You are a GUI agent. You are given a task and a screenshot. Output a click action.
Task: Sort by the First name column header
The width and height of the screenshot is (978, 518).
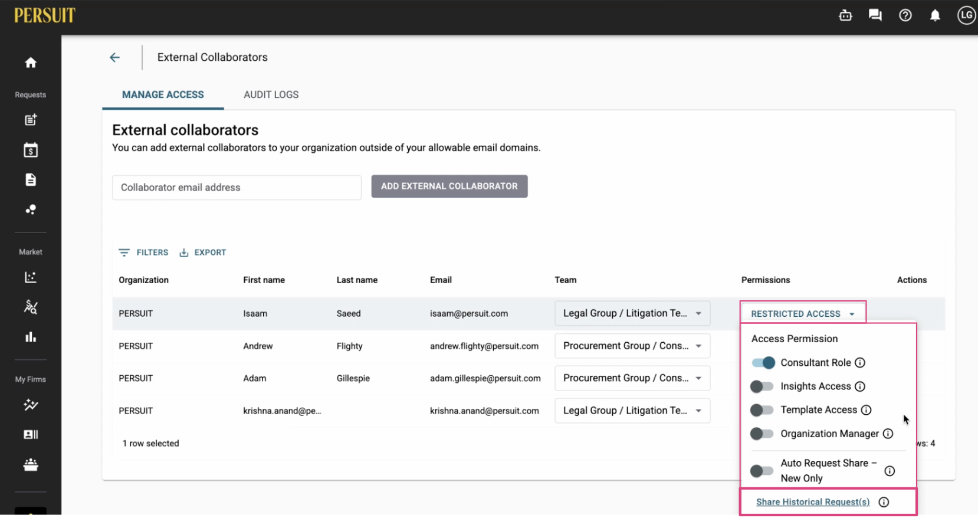tap(264, 280)
